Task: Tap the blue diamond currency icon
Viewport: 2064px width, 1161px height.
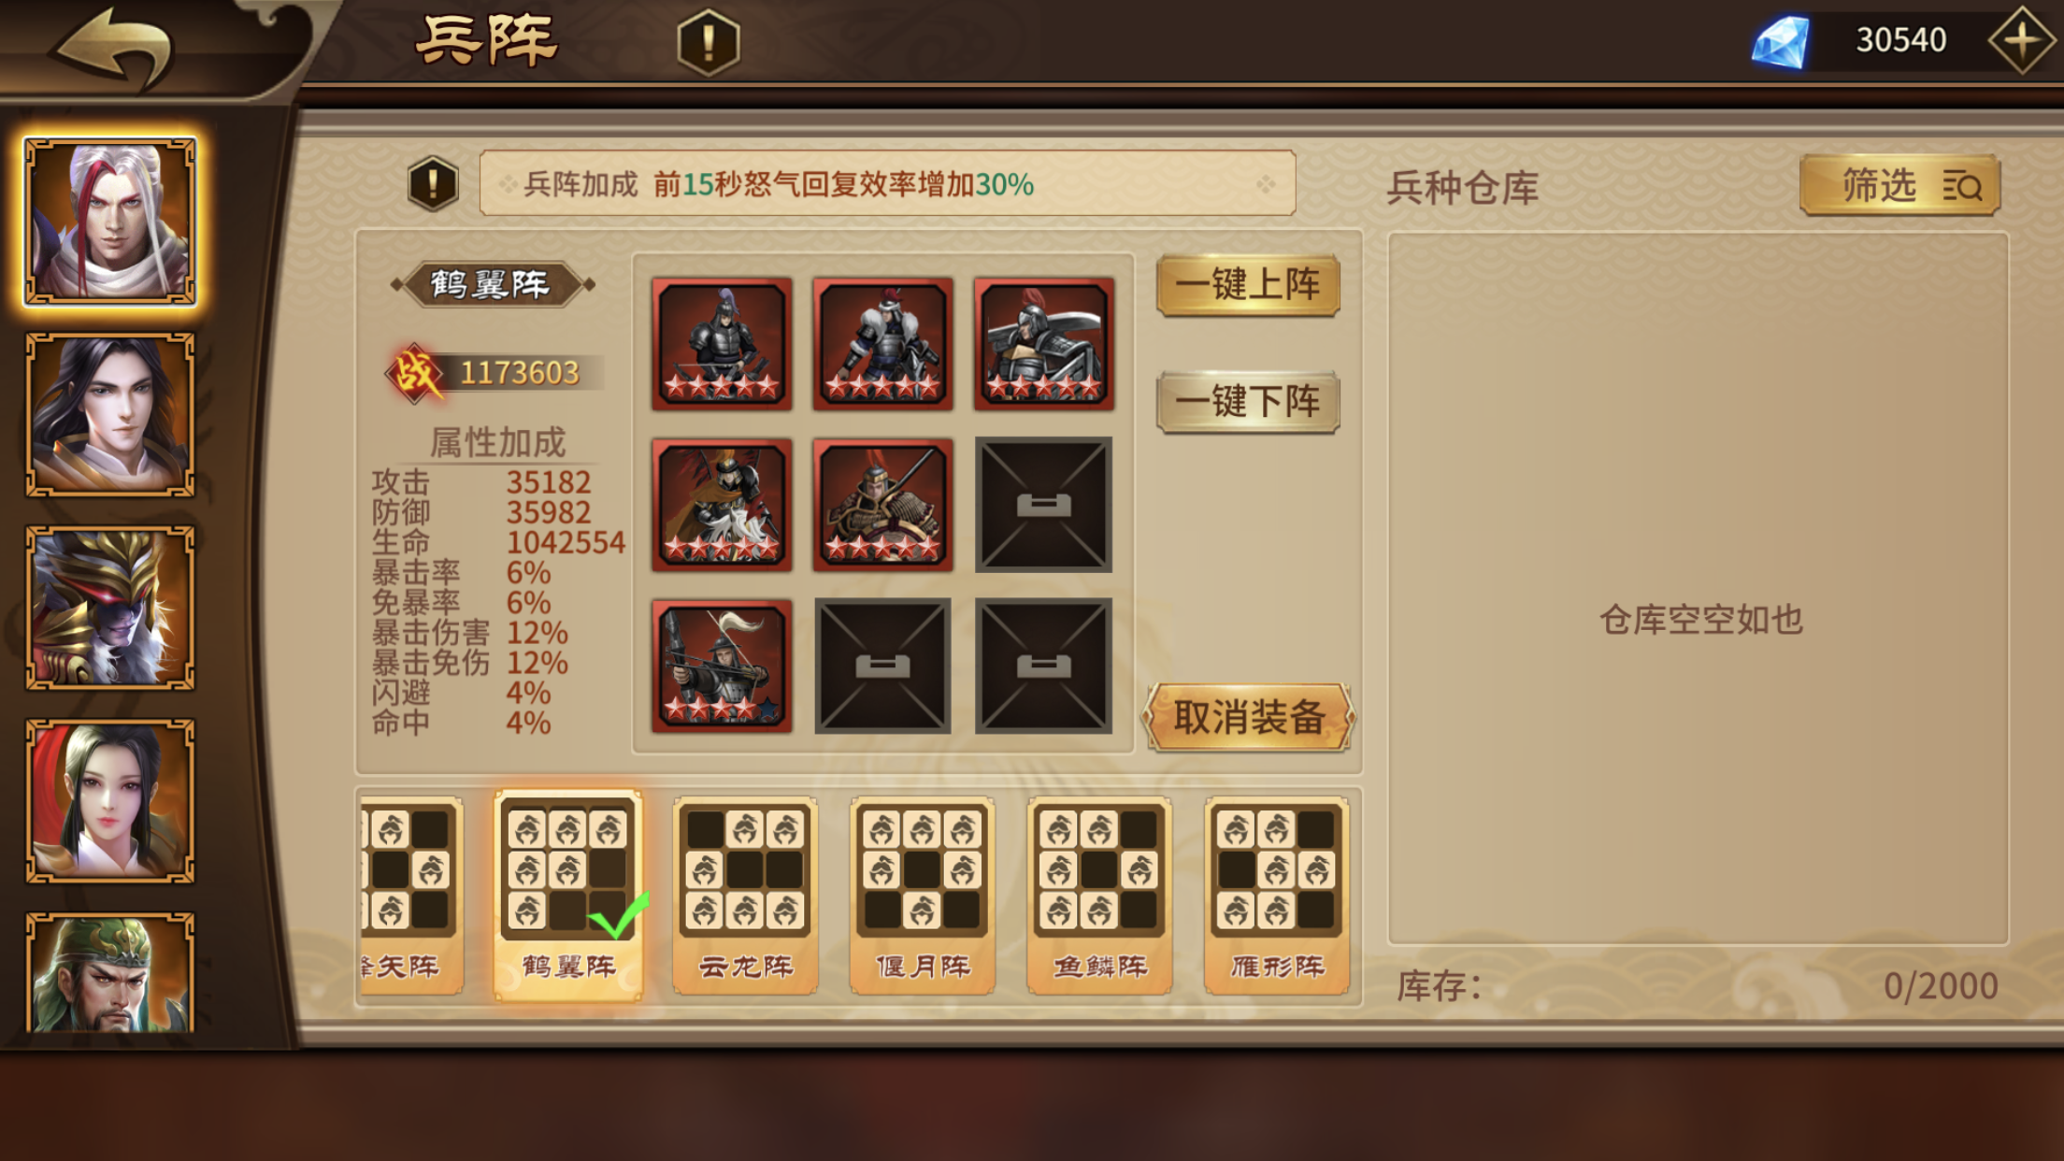Action: point(1781,42)
